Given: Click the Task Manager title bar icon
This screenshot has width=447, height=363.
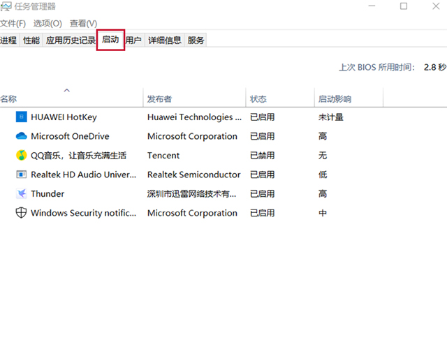Looking at the screenshot, I should click(x=6, y=6).
